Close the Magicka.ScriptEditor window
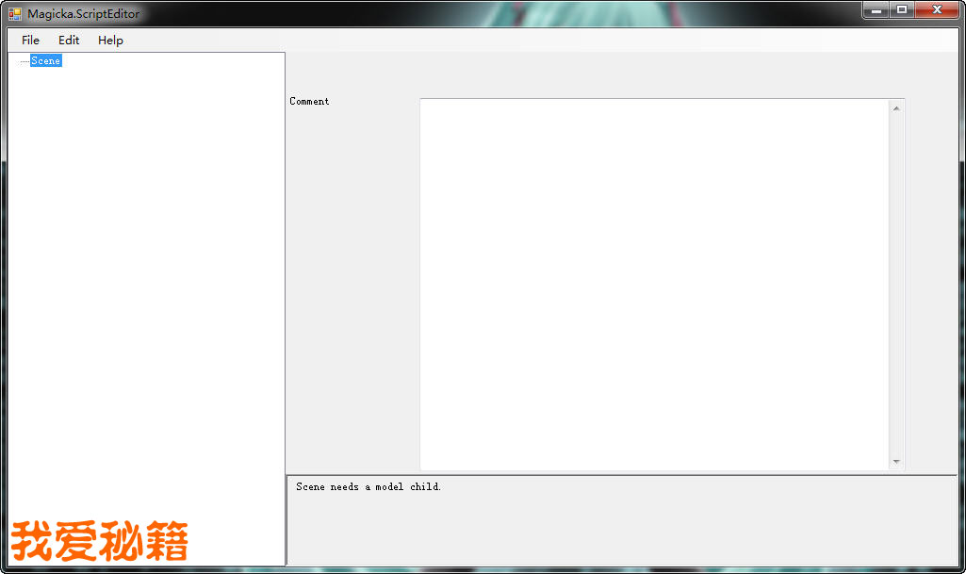Screen dimensions: 966x574 pos(937,10)
